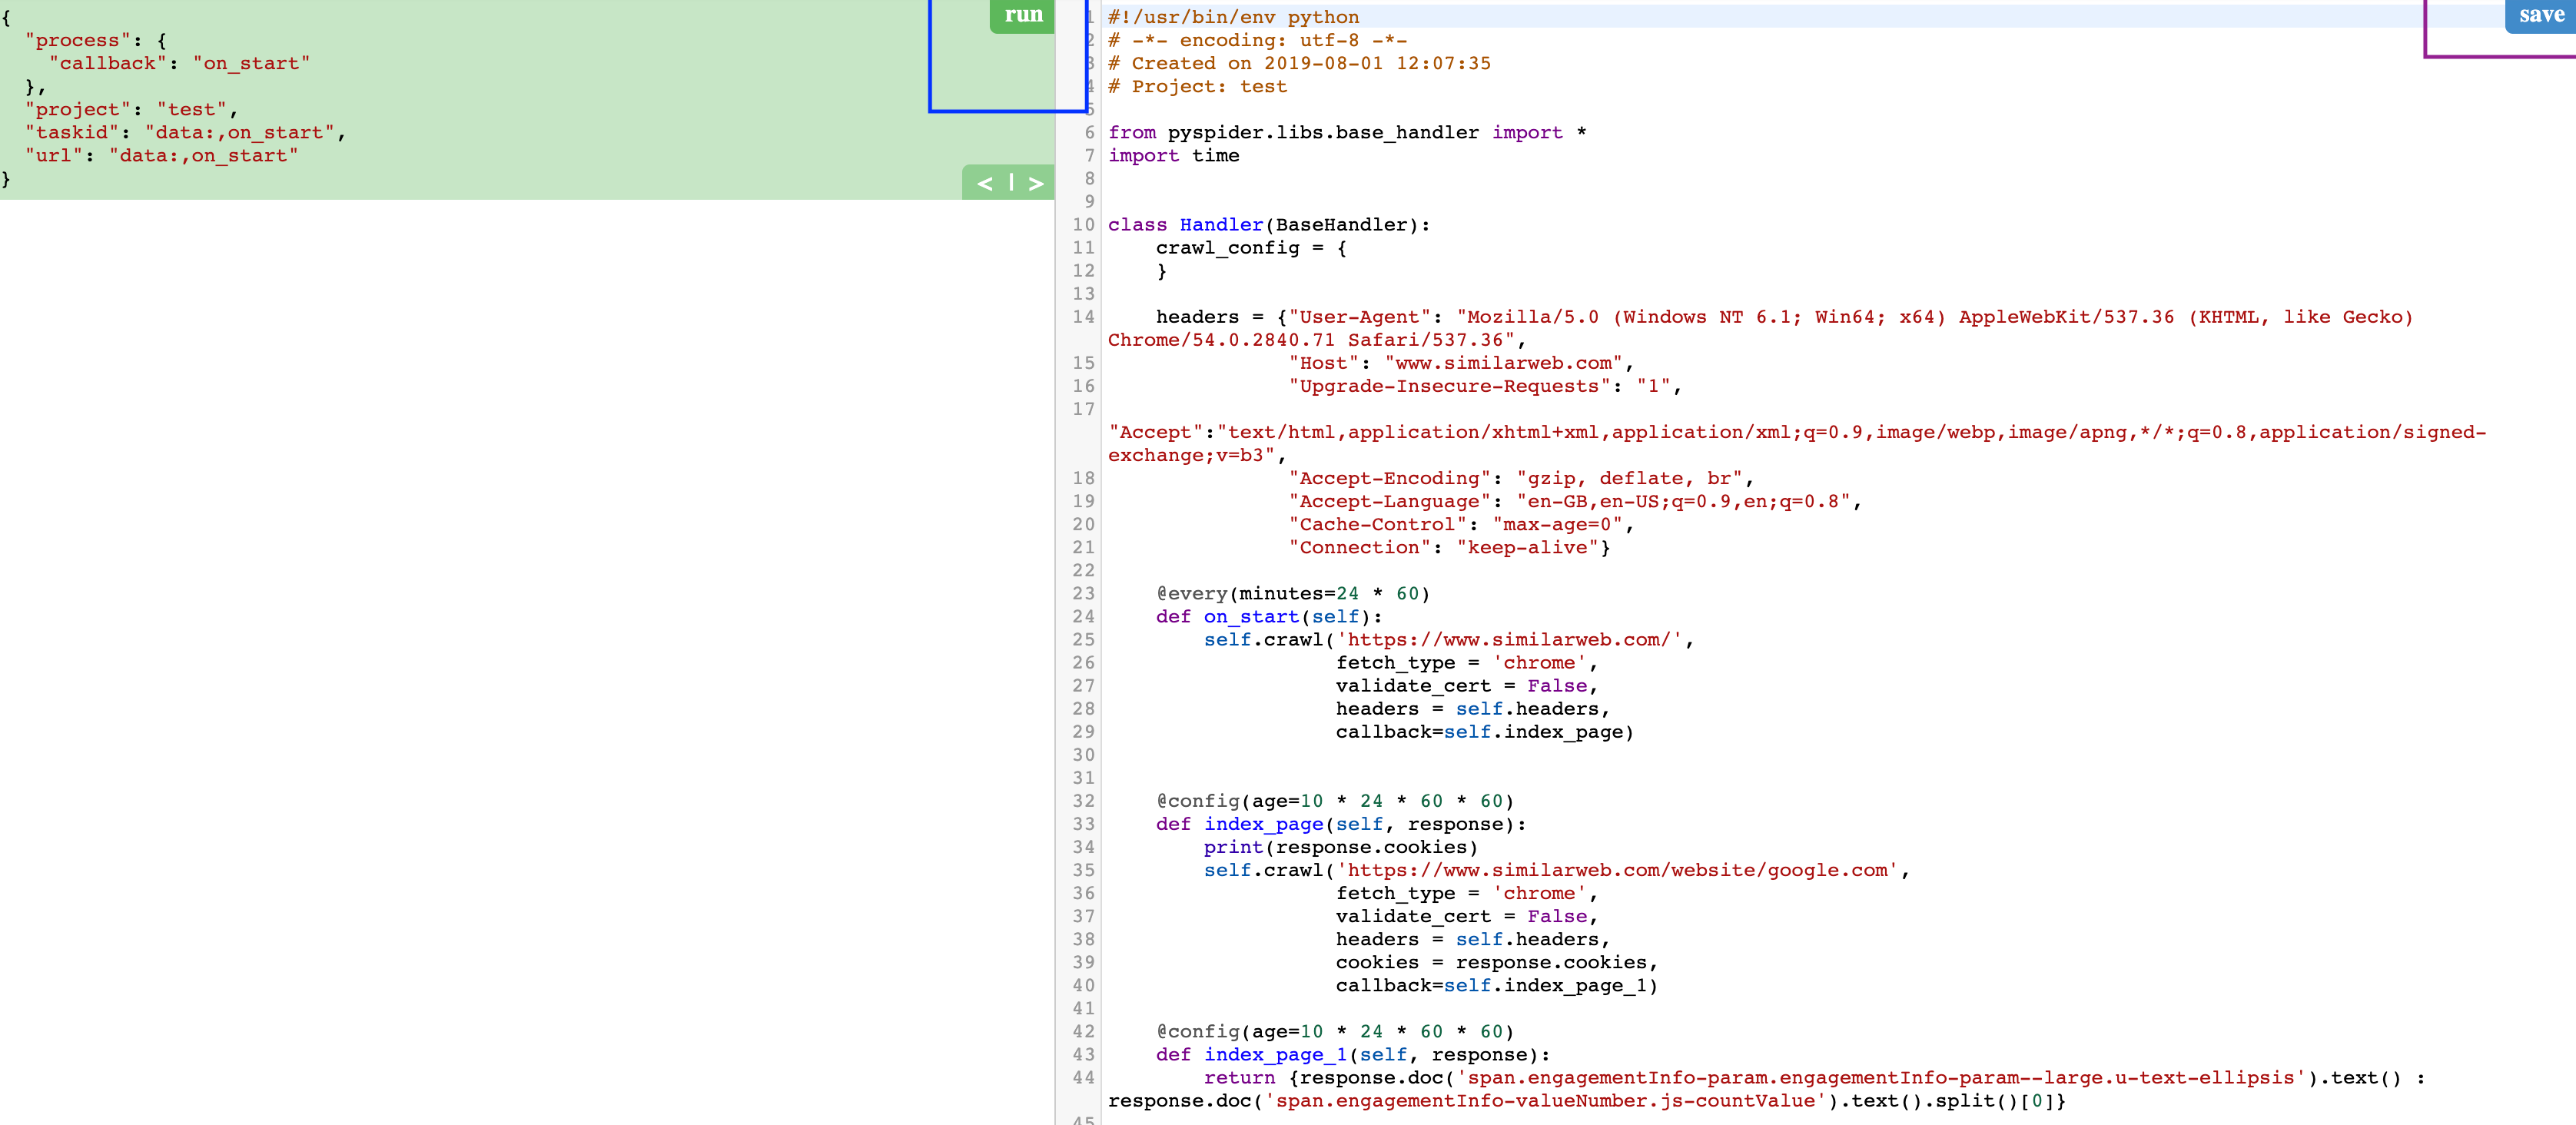This screenshot has height=1125, width=2576.
Task: Click the '# Project: test' comment
Action: pos(1197,86)
